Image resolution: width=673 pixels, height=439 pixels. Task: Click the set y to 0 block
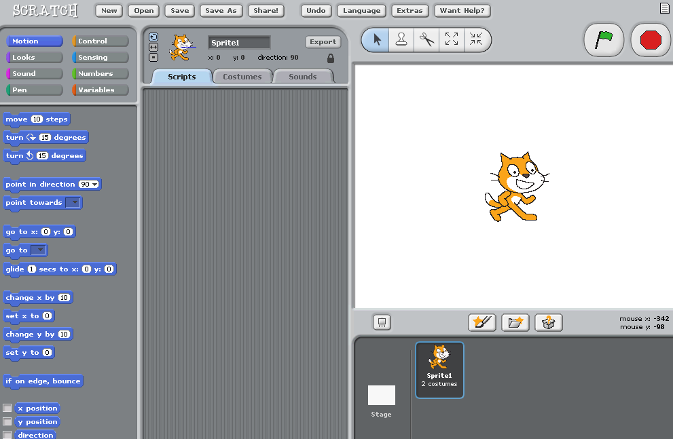pos(29,353)
